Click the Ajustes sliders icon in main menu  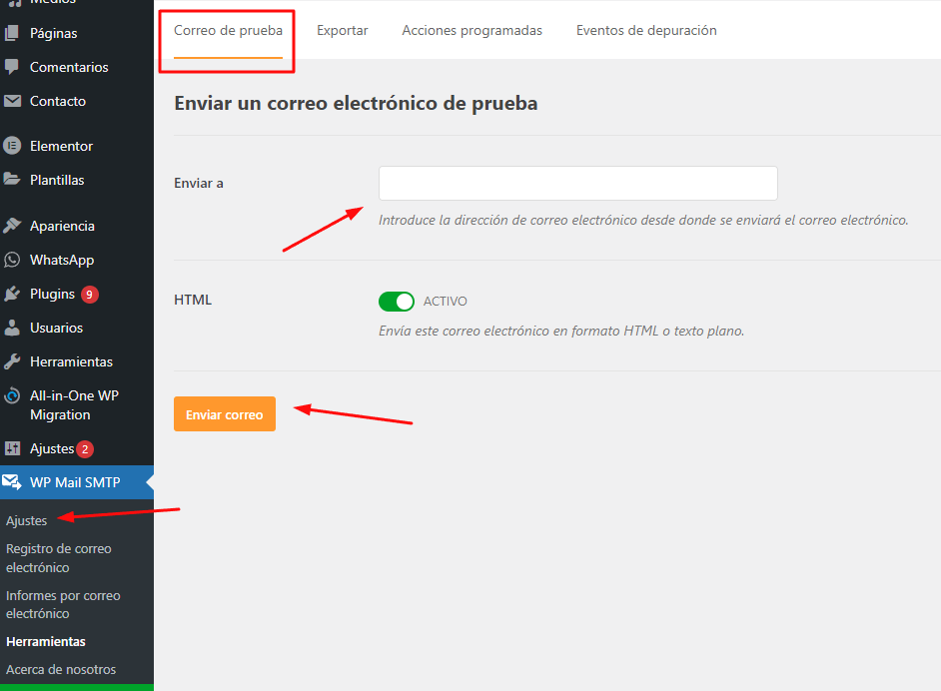(12, 448)
